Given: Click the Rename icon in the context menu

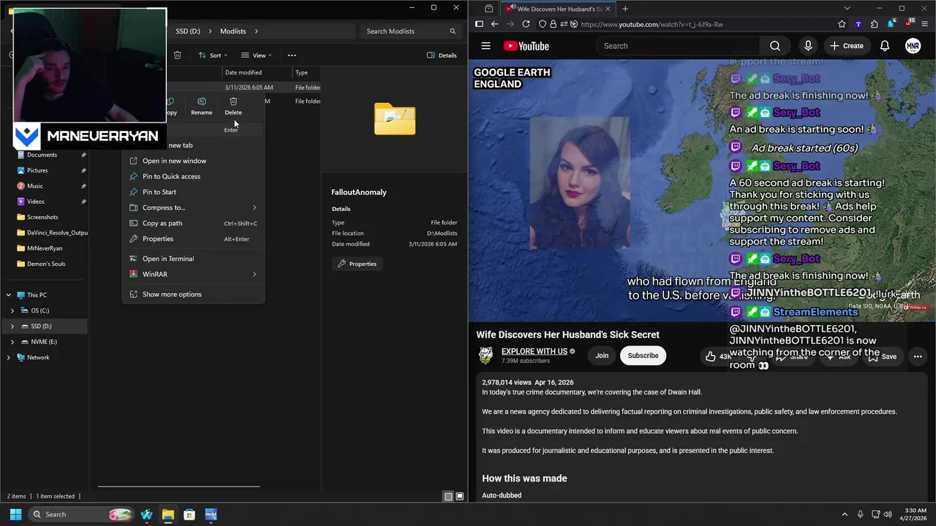Looking at the screenshot, I should [202, 102].
